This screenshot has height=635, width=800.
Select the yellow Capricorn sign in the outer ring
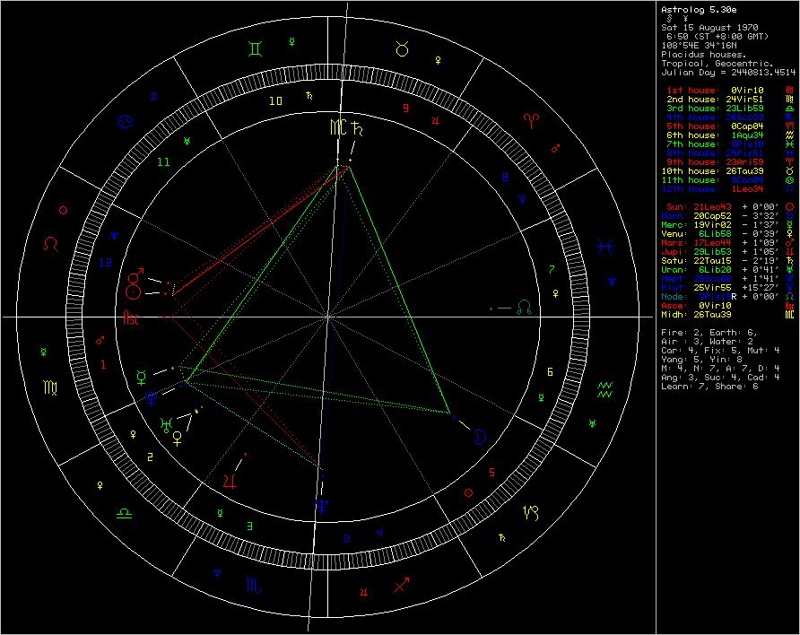532,513
